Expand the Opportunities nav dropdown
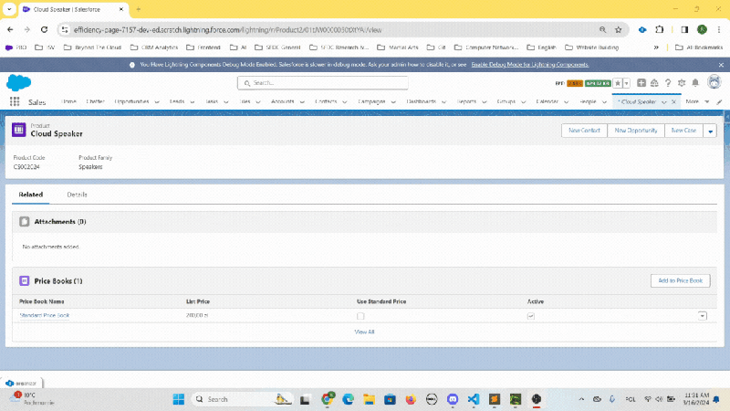 tap(157, 101)
